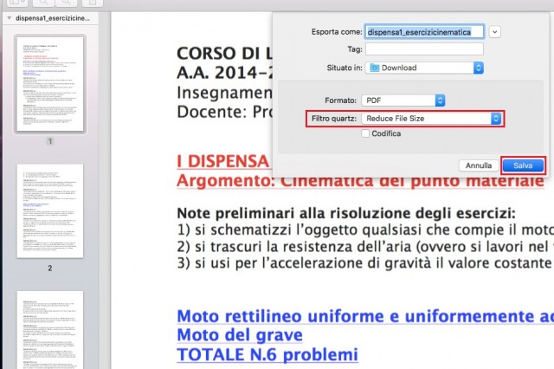This screenshot has height=369, width=554.
Task: Open the Filtro quartz Reduce File Size dropdown
Action: point(431,119)
